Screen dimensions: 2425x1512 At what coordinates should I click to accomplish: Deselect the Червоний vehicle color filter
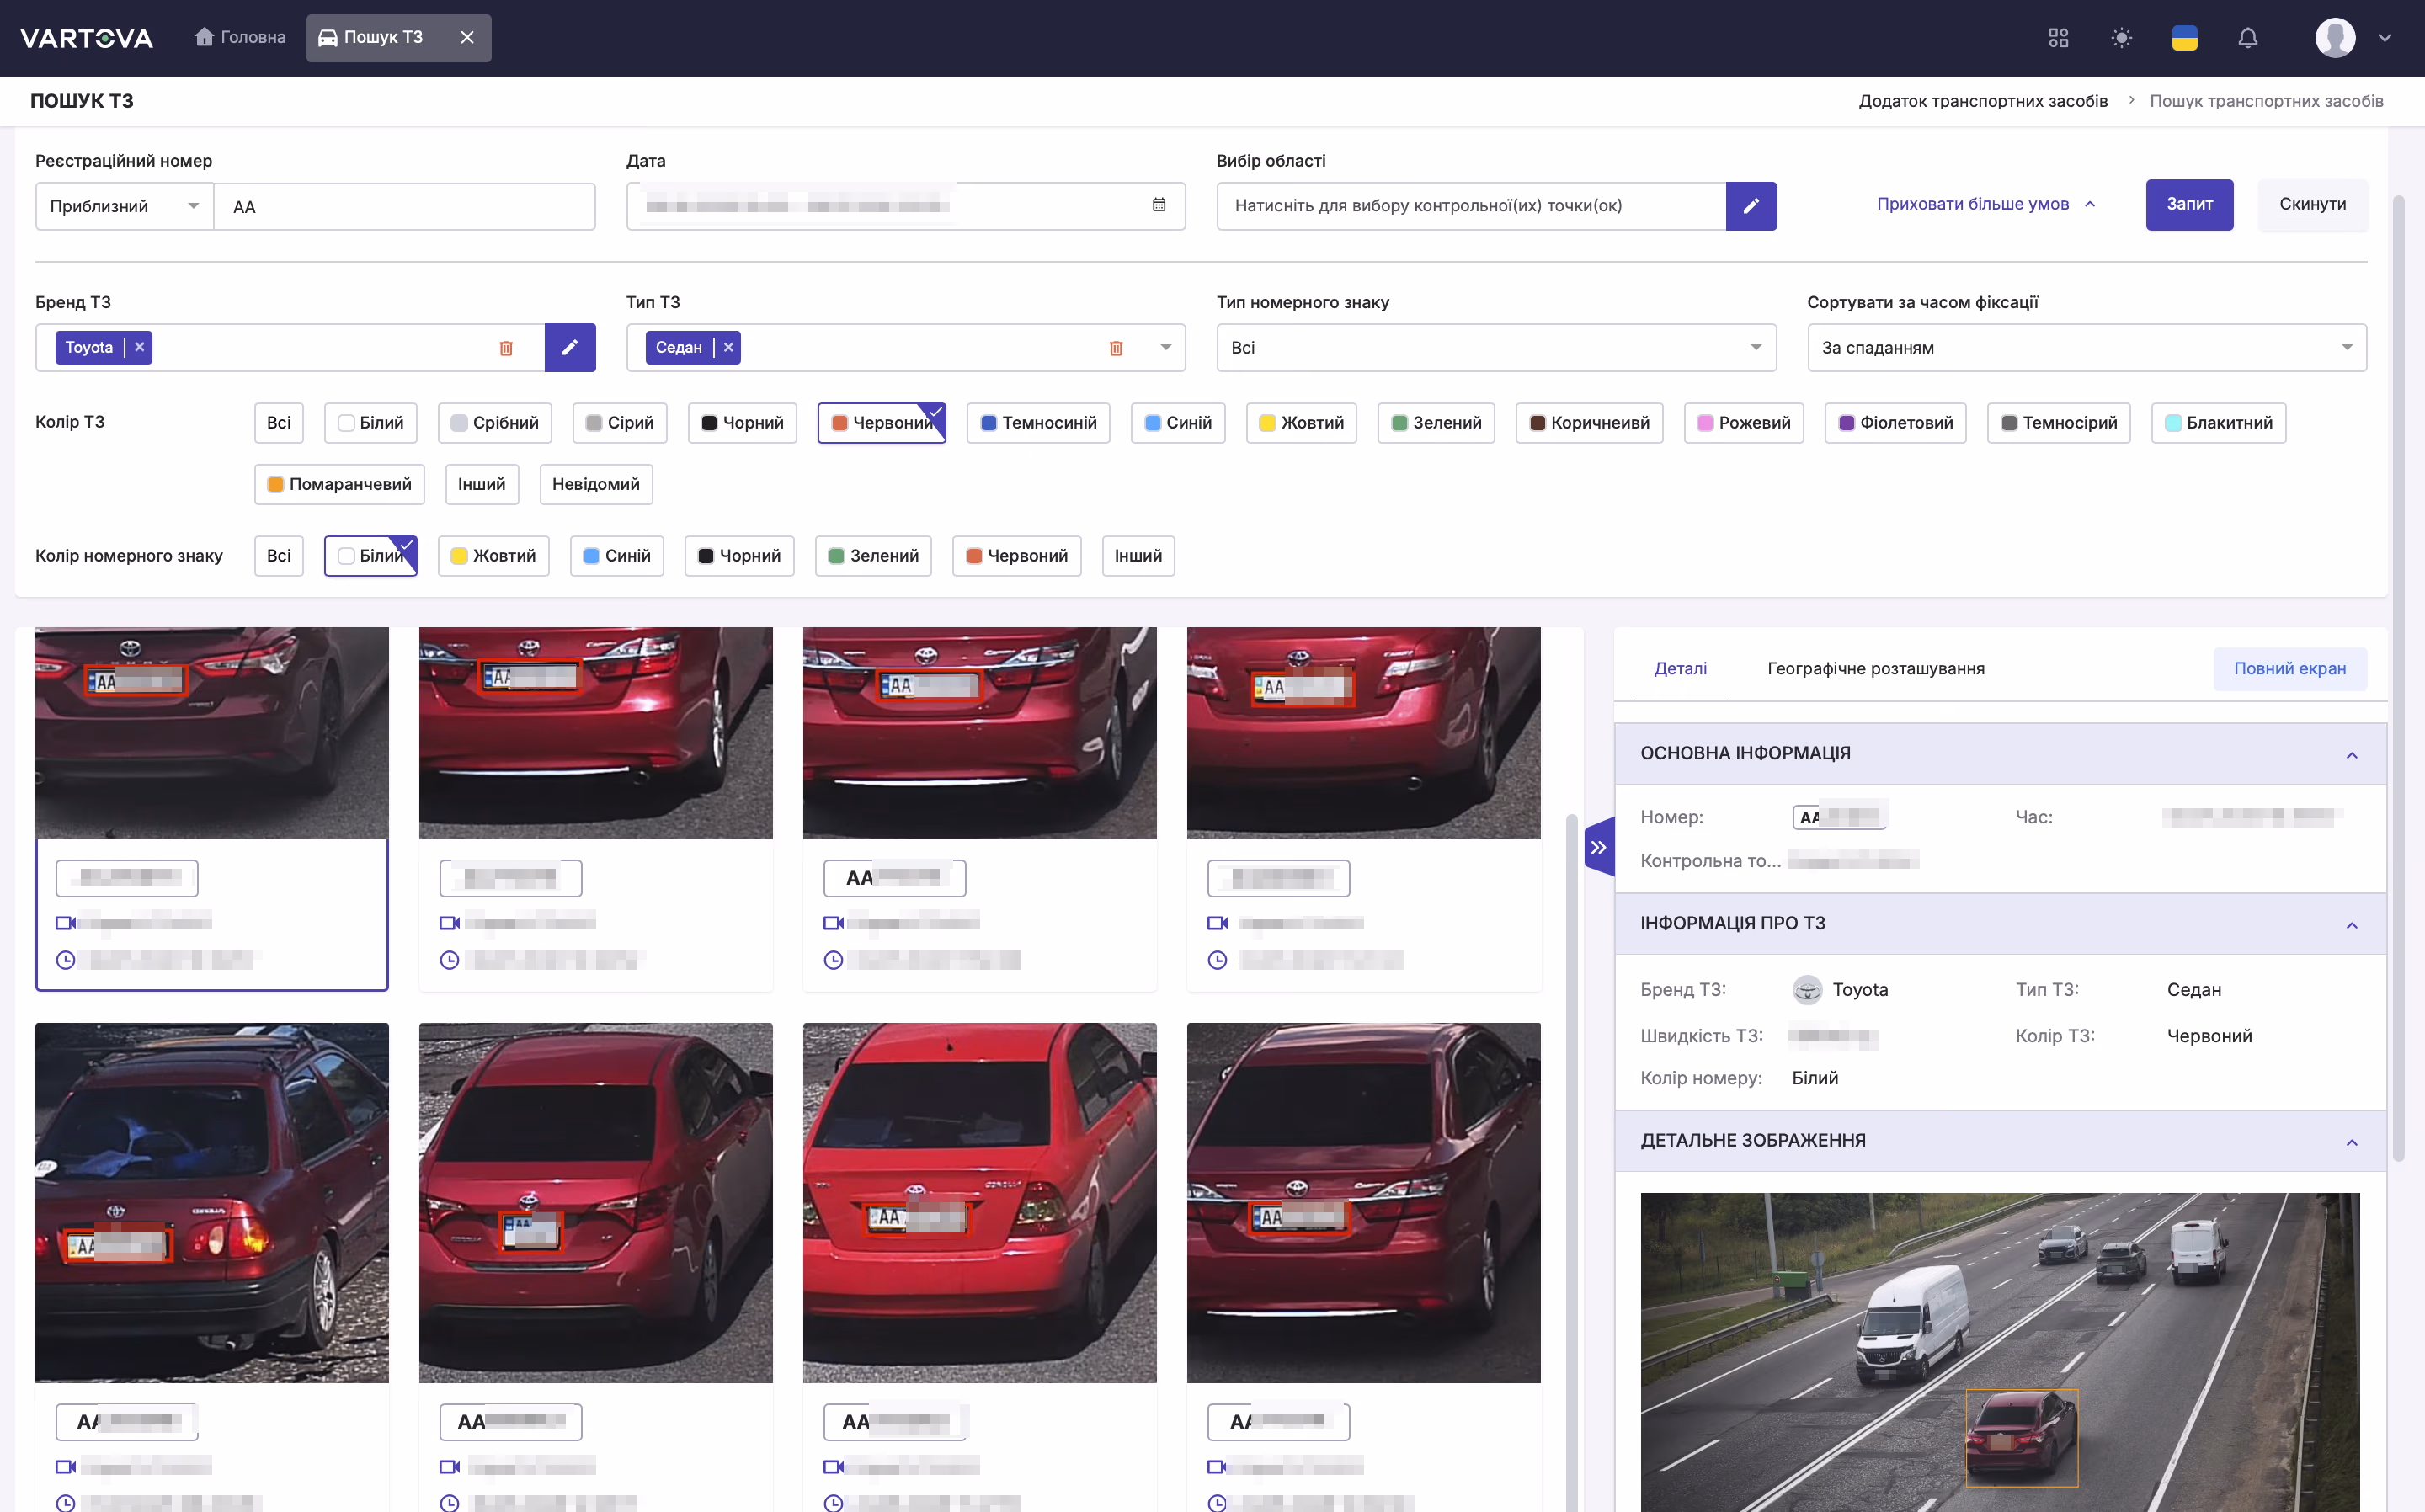coord(882,423)
